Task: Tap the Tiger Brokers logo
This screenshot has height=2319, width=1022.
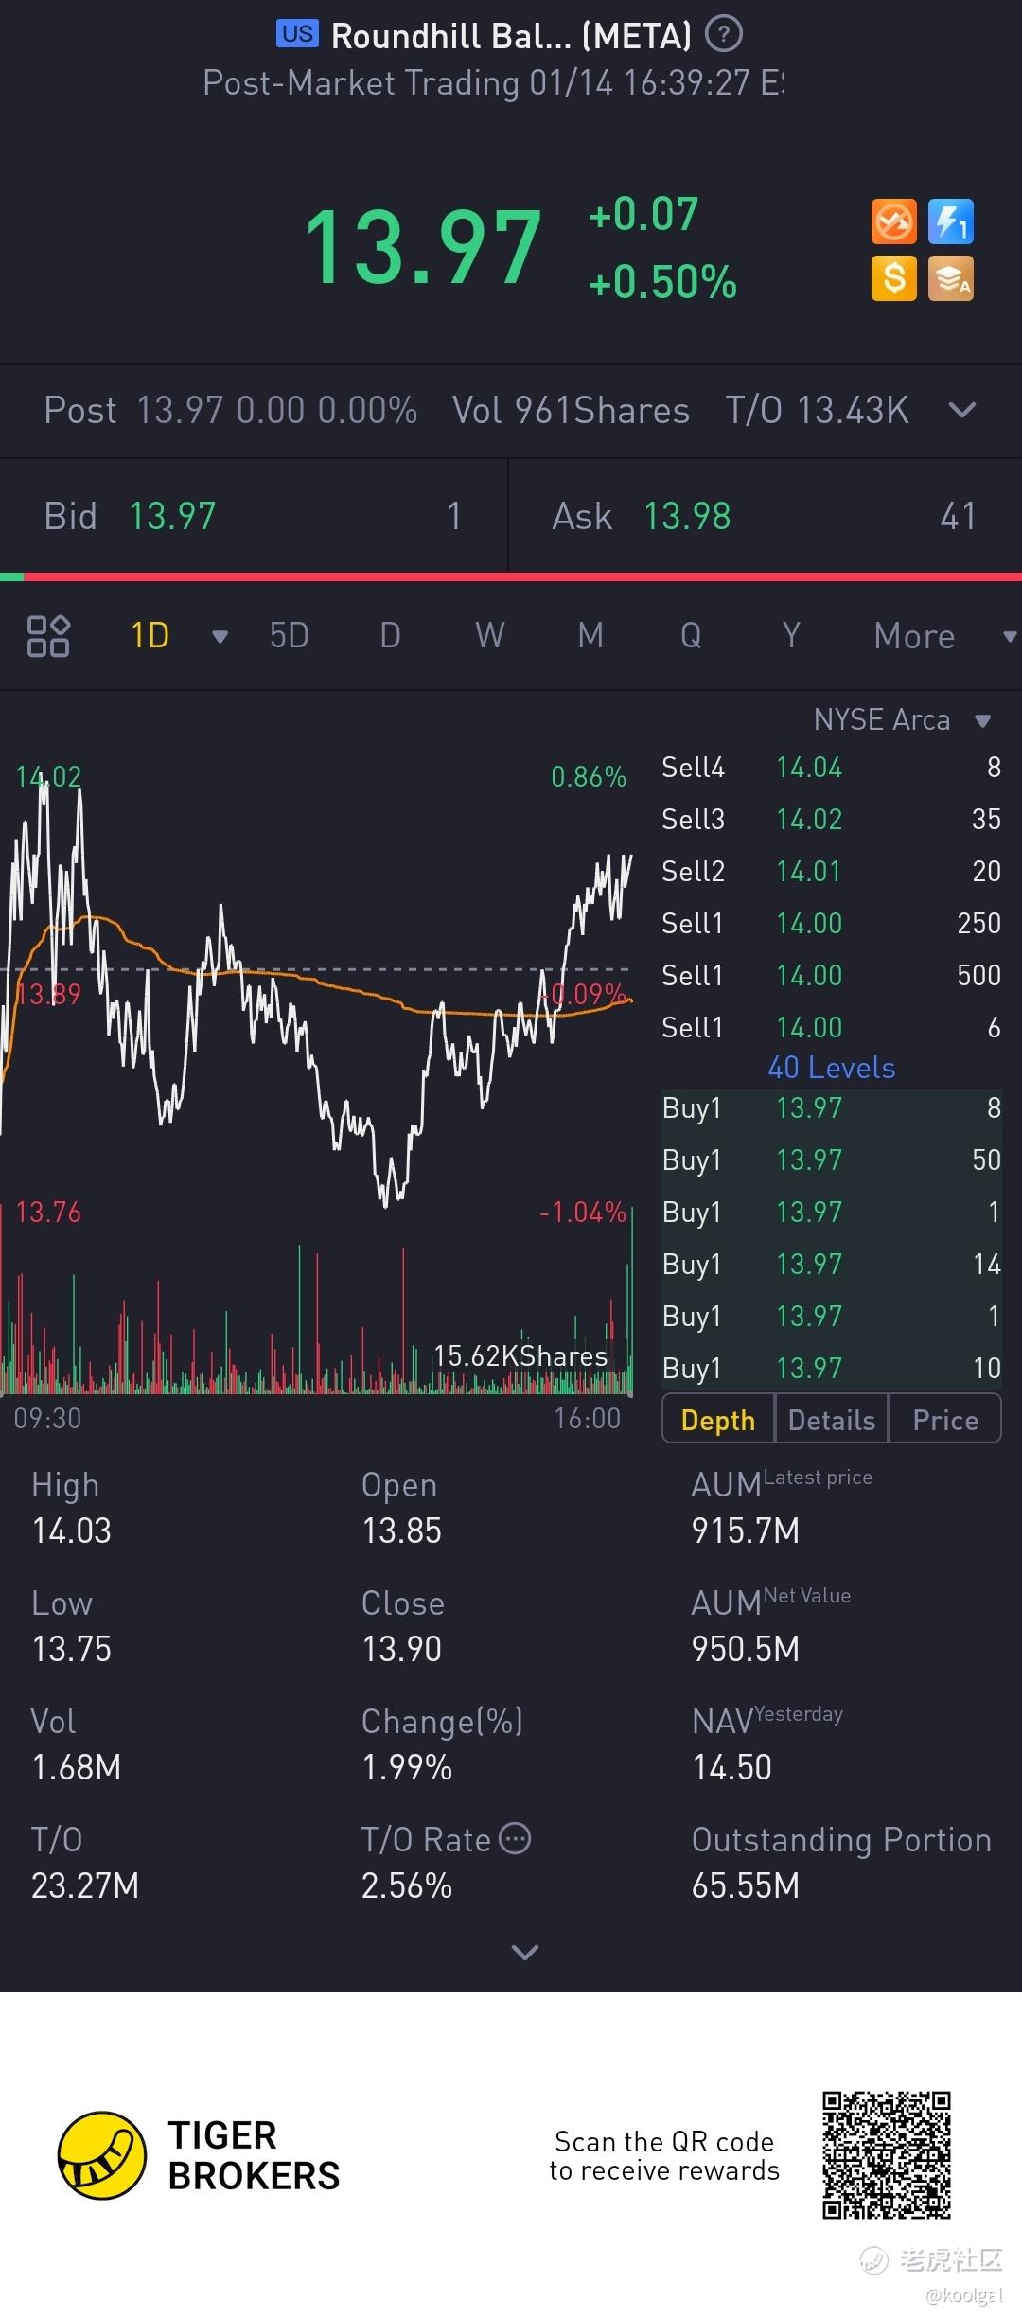Action: 199,2155
